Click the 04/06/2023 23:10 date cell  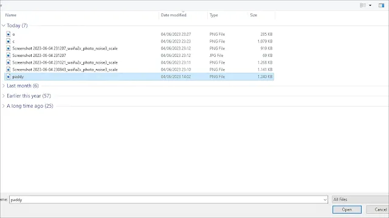176,70
